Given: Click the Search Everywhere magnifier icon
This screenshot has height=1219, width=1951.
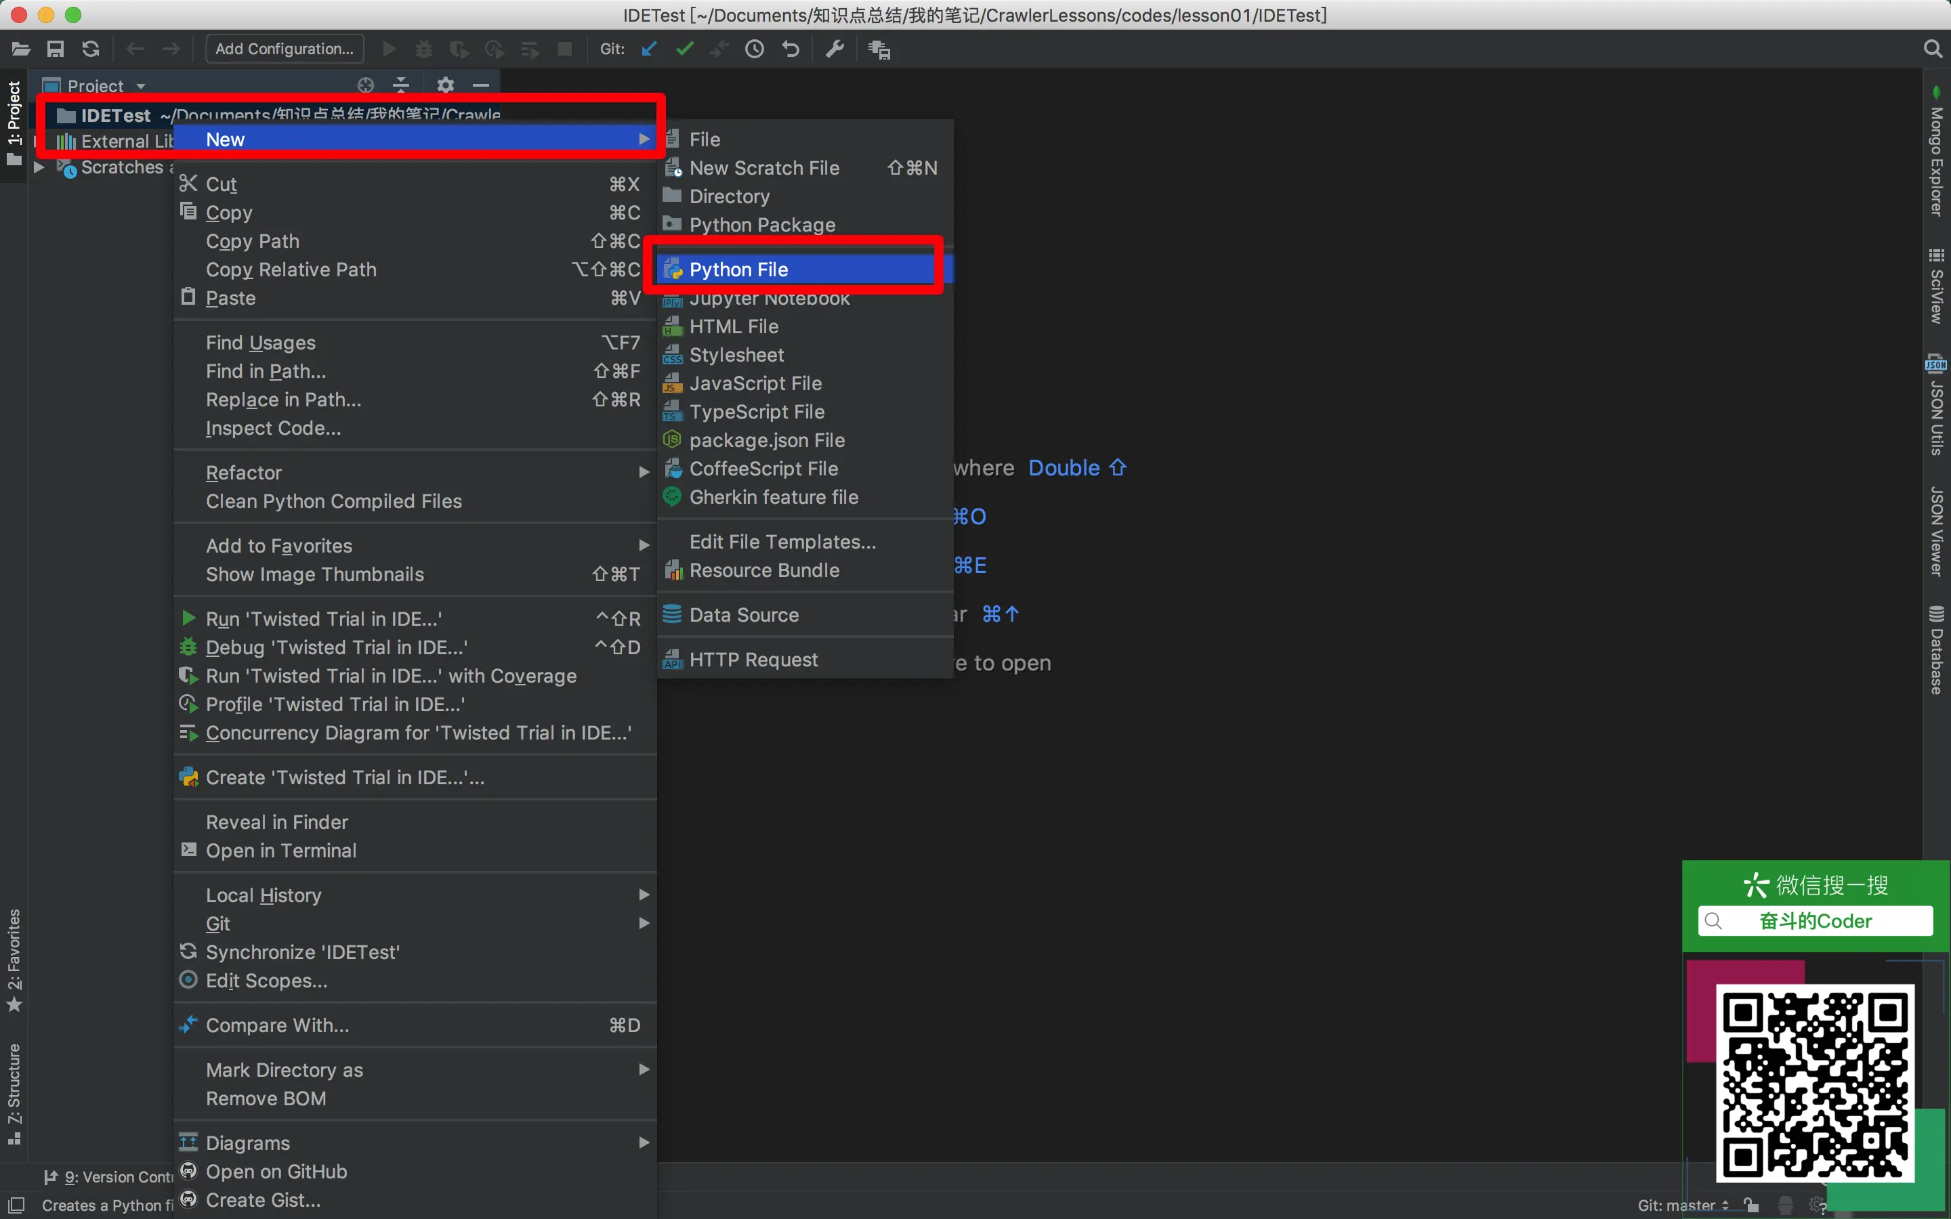Looking at the screenshot, I should 1933,49.
